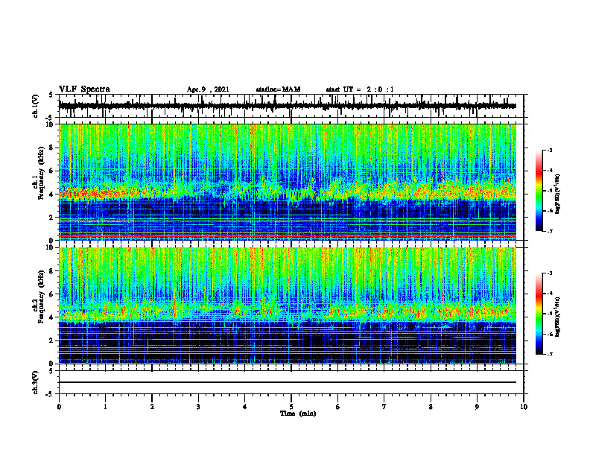Click the ch.2 log PSD color bar
The image size is (590, 456).
click(539, 314)
